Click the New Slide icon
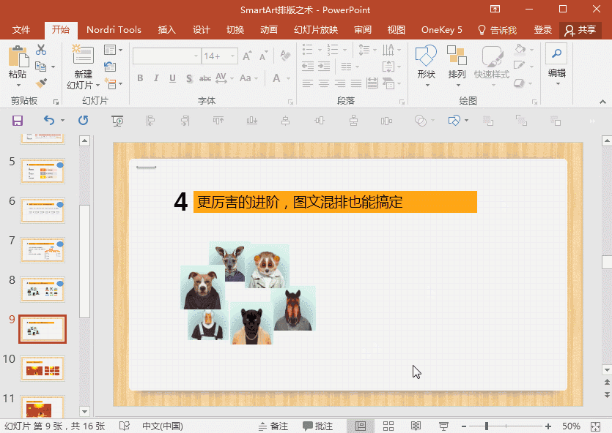This screenshot has width=612, height=433. tap(83, 55)
